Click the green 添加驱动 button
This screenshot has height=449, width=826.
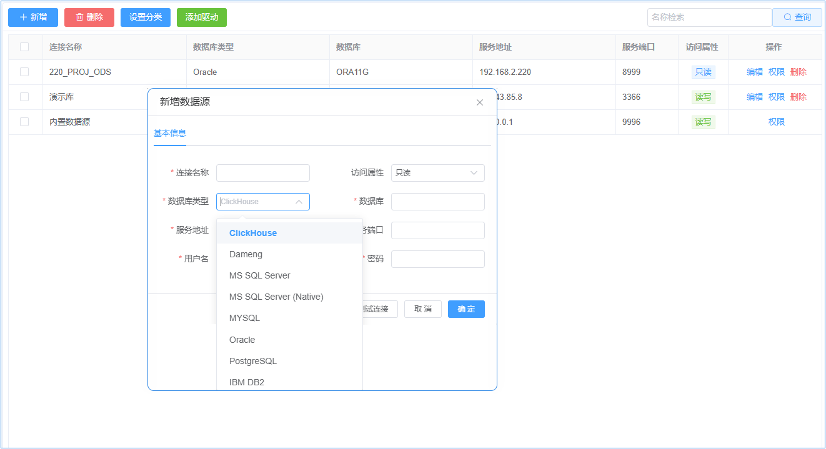point(202,17)
